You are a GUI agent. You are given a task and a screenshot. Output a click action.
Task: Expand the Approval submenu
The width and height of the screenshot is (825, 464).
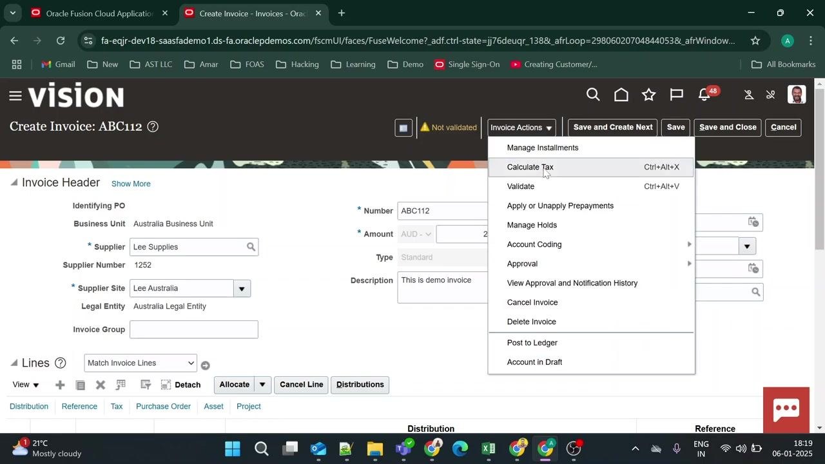tap(591, 264)
